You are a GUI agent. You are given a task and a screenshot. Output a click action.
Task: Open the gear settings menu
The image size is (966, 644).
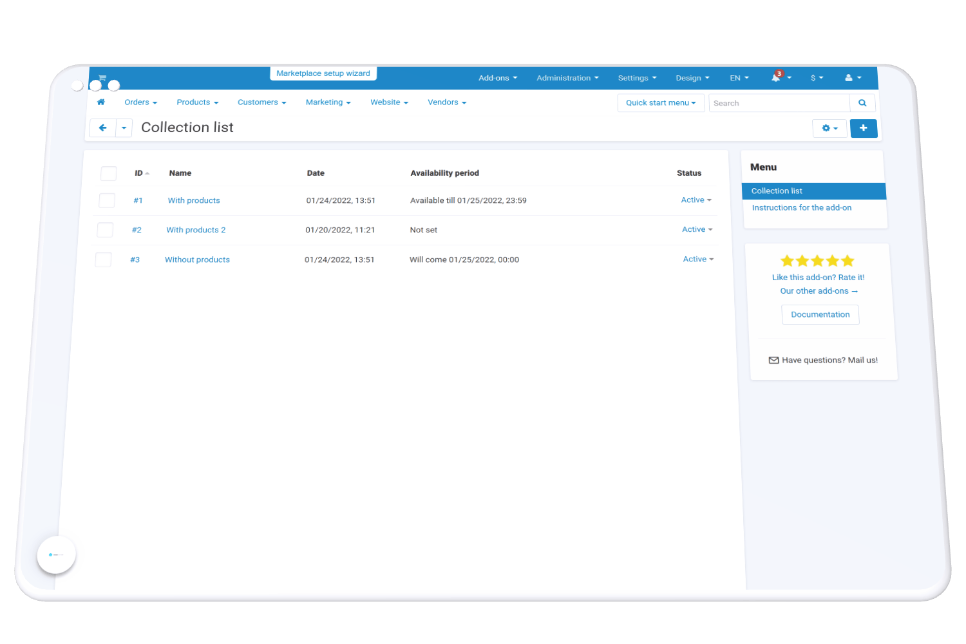[829, 128]
